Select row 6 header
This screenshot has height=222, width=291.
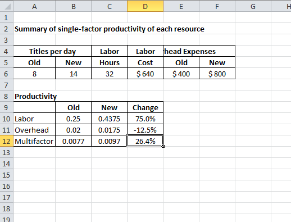(x=7, y=74)
